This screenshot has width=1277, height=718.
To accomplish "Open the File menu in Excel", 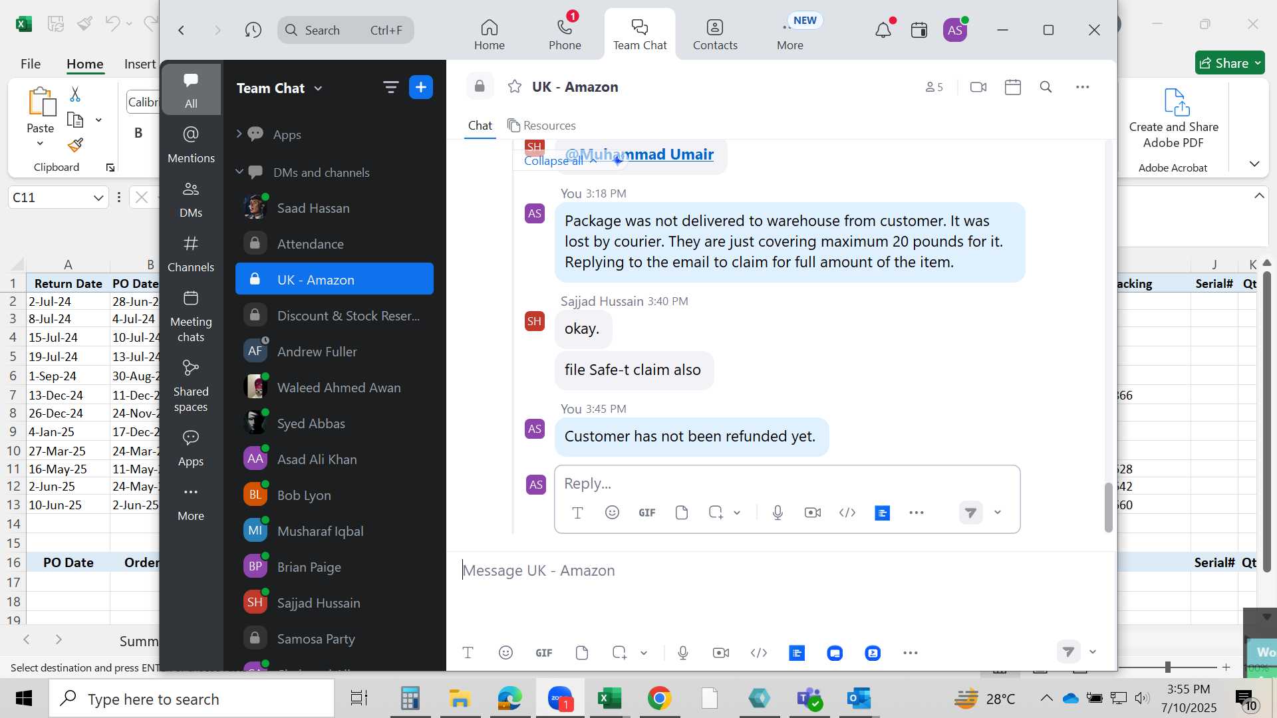I will (x=31, y=64).
